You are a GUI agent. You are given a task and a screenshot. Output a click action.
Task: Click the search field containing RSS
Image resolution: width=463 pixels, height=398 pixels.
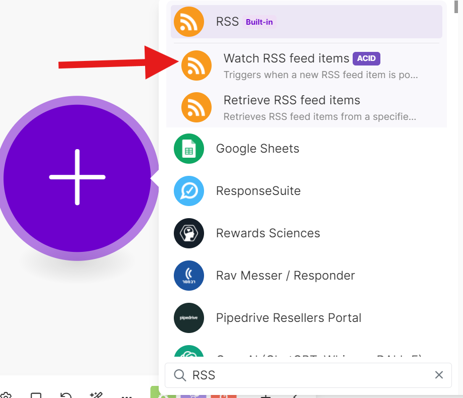(x=308, y=375)
